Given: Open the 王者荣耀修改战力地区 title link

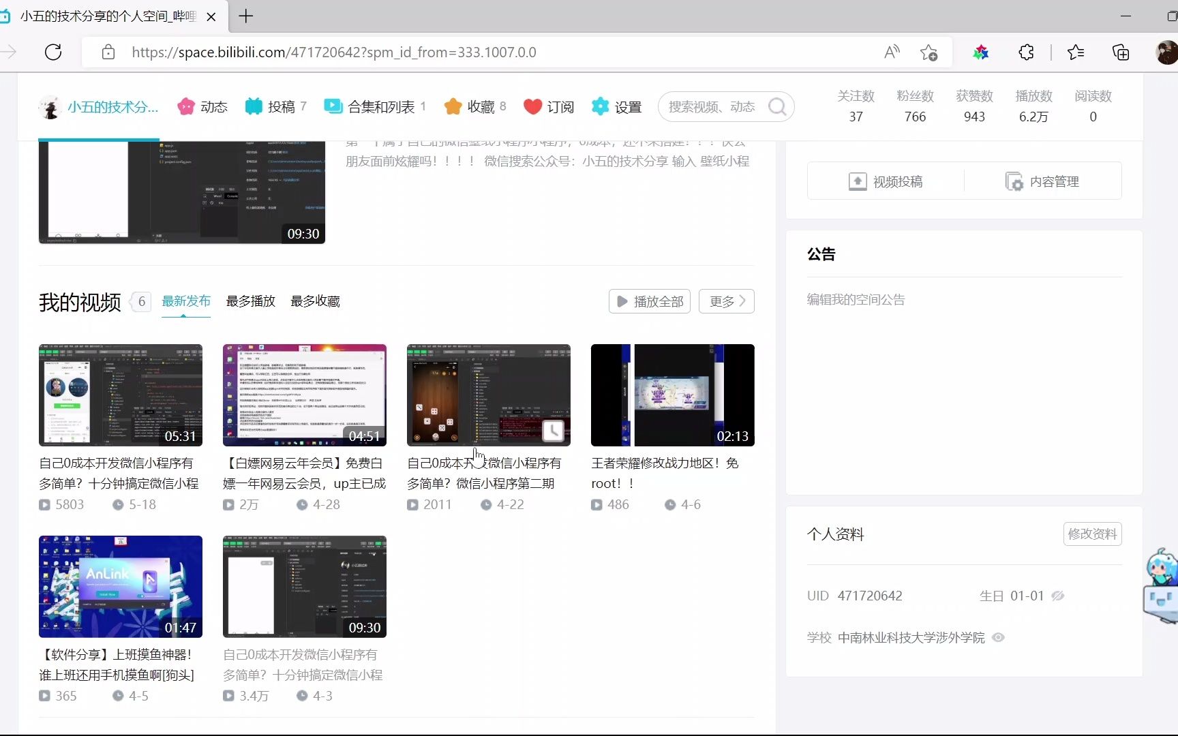Looking at the screenshot, I should 665,473.
